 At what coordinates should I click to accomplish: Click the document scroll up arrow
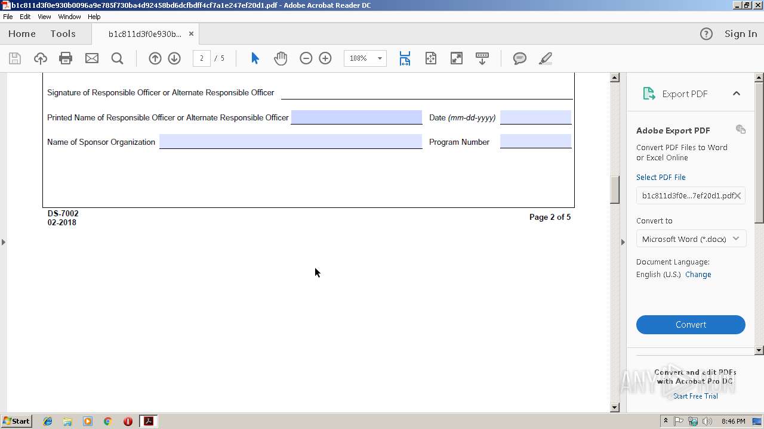pos(615,77)
